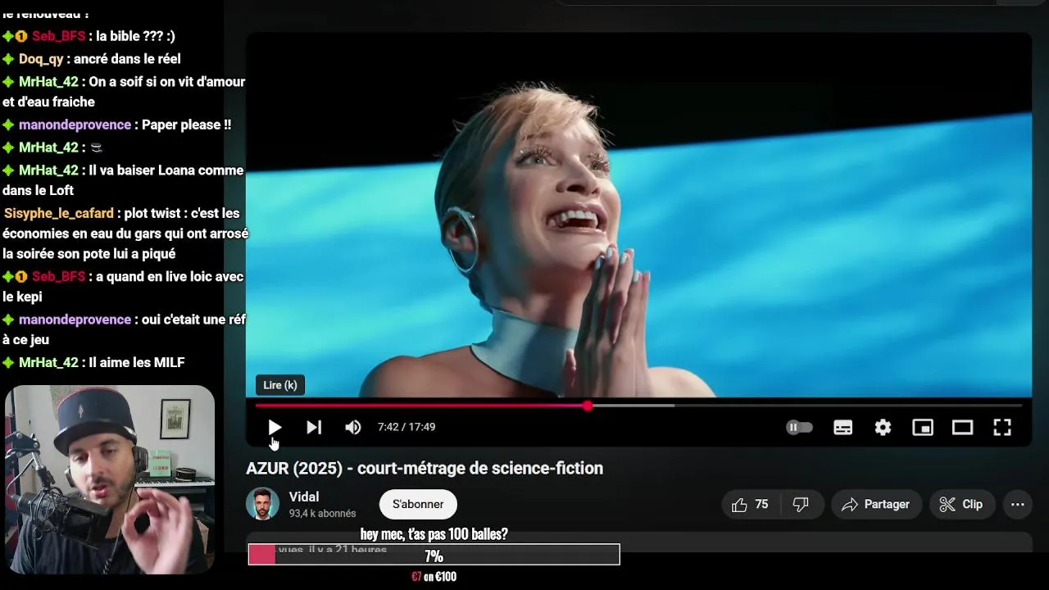Click the streamer webcam overlay

(110, 479)
